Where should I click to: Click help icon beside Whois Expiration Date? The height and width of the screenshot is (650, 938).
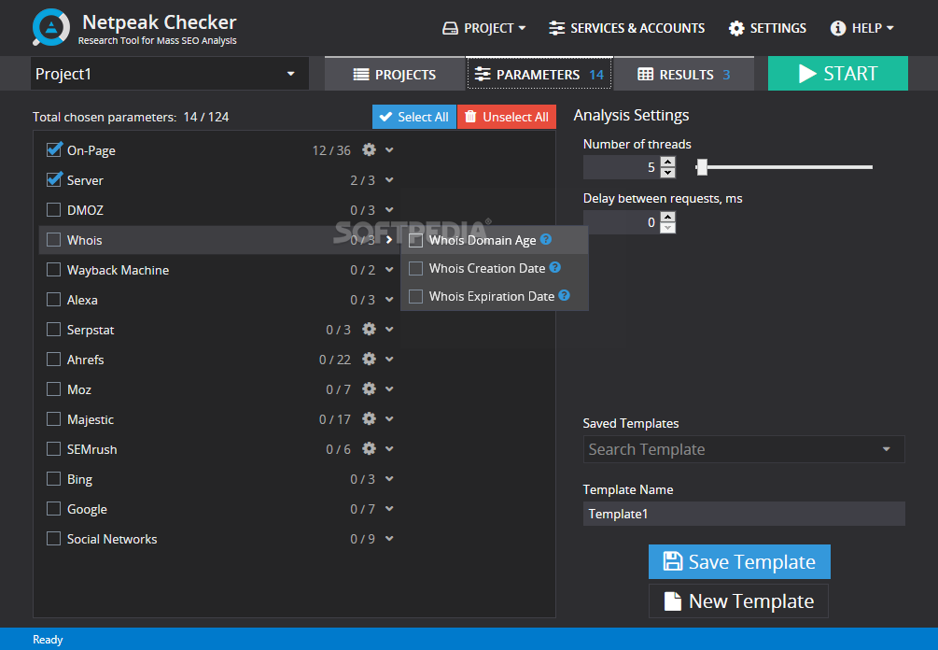[564, 296]
